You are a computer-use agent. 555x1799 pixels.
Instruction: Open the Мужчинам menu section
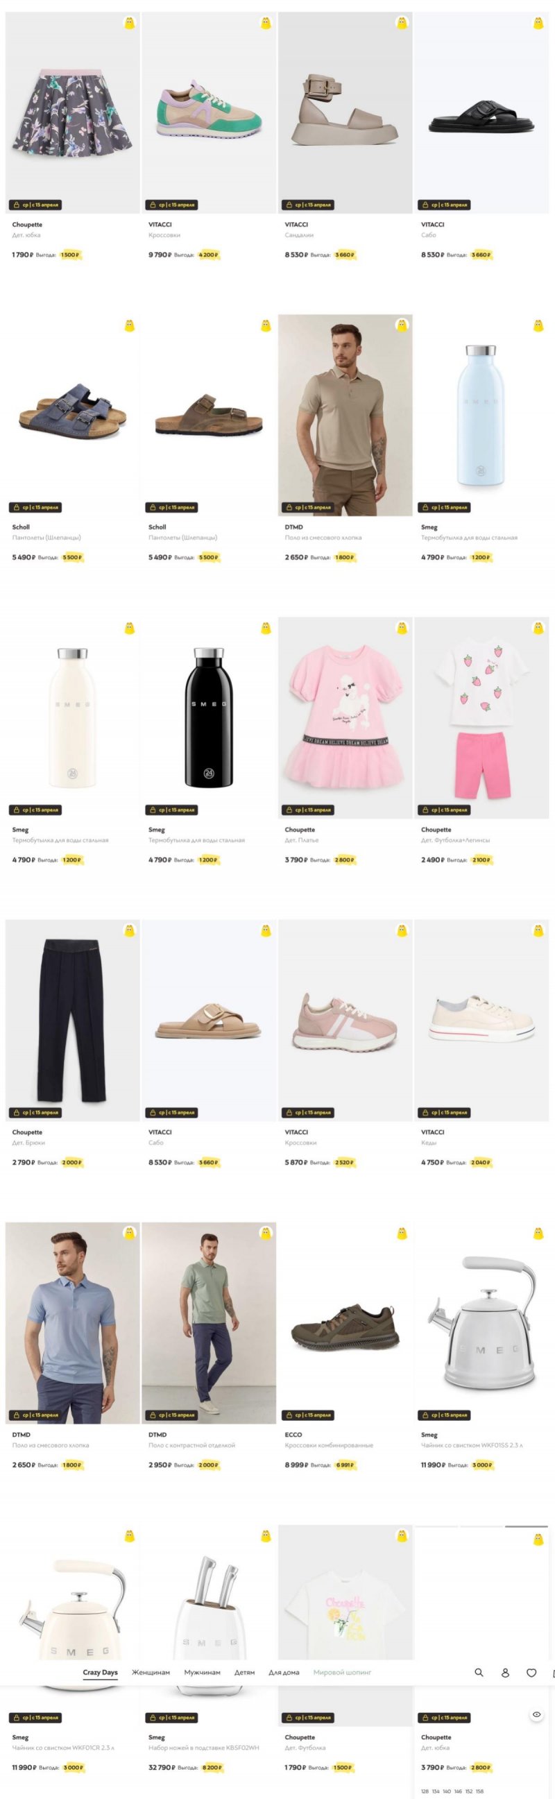coord(202,1673)
